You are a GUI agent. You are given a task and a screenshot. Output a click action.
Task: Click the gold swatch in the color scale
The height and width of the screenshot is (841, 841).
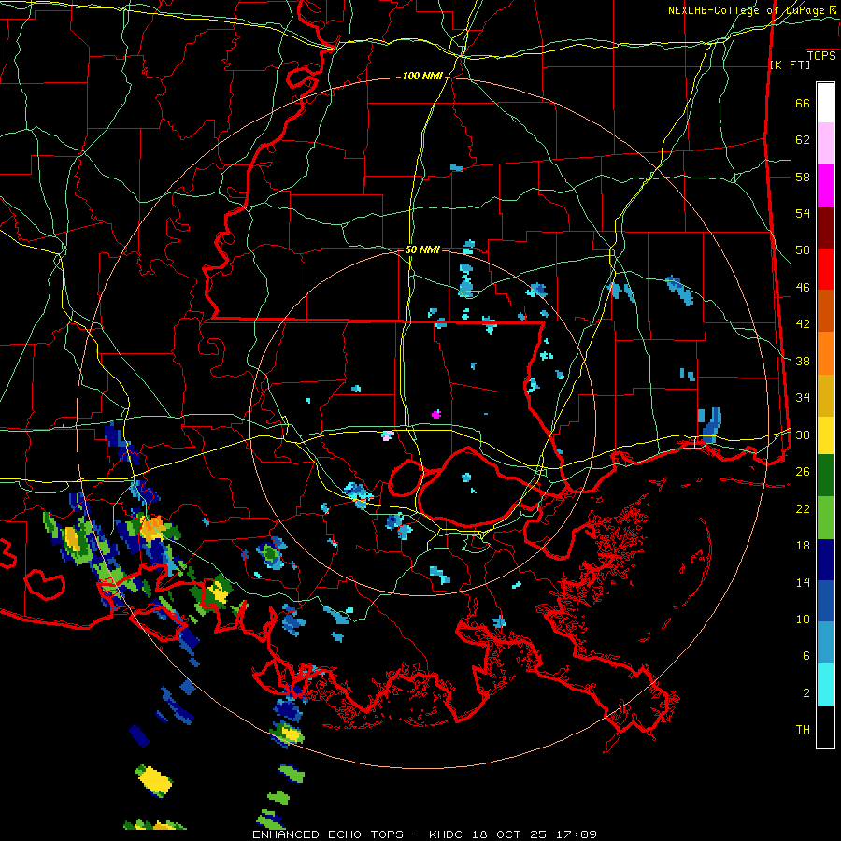(x=825, y=396)
